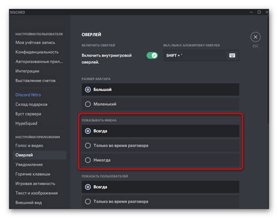The width and height of the screenshot is (278, 218).
Task: Select Большой avatar size
Action: 160,90
